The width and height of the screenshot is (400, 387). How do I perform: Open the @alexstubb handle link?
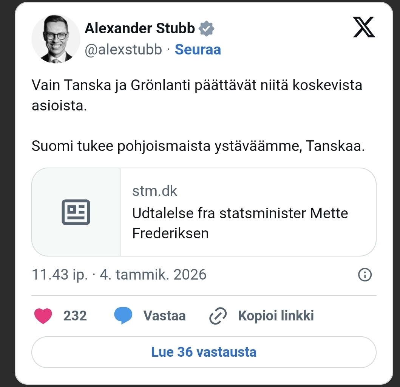coord(123,50)
